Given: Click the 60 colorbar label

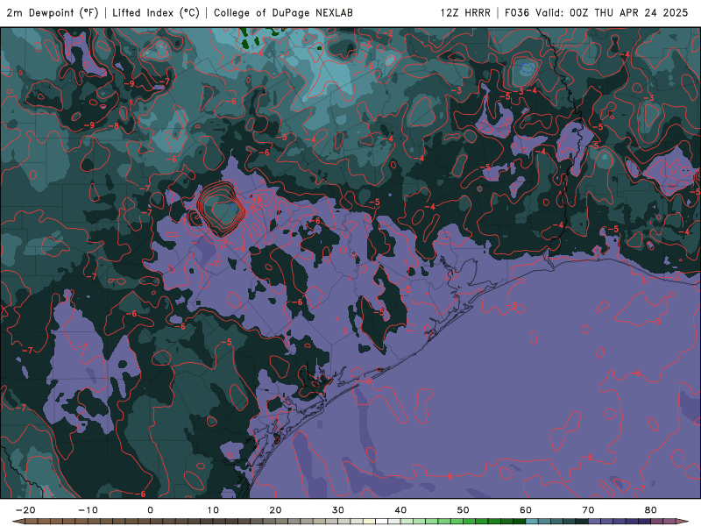Looking at the screenshot, I should tap(526, 510).
